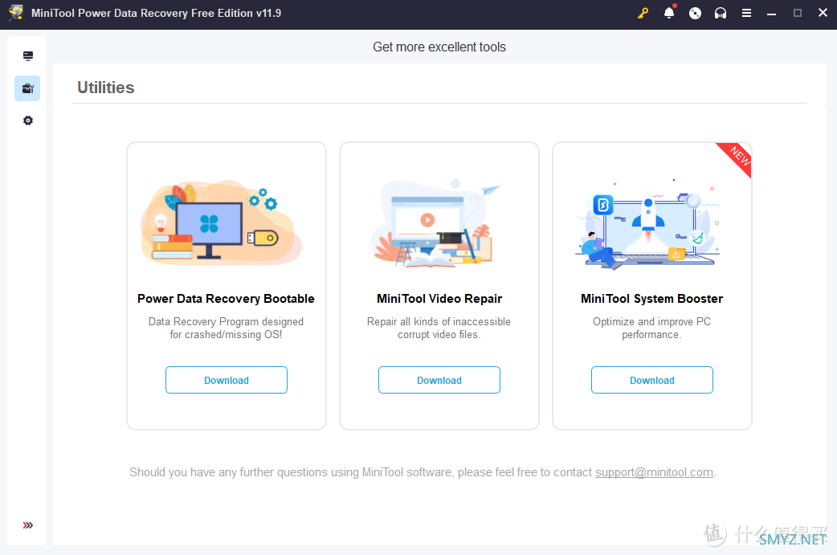Click "Optimize and improve PC performance." description
The height and width of the screenshot is (555, 837).
click(651, 329)
